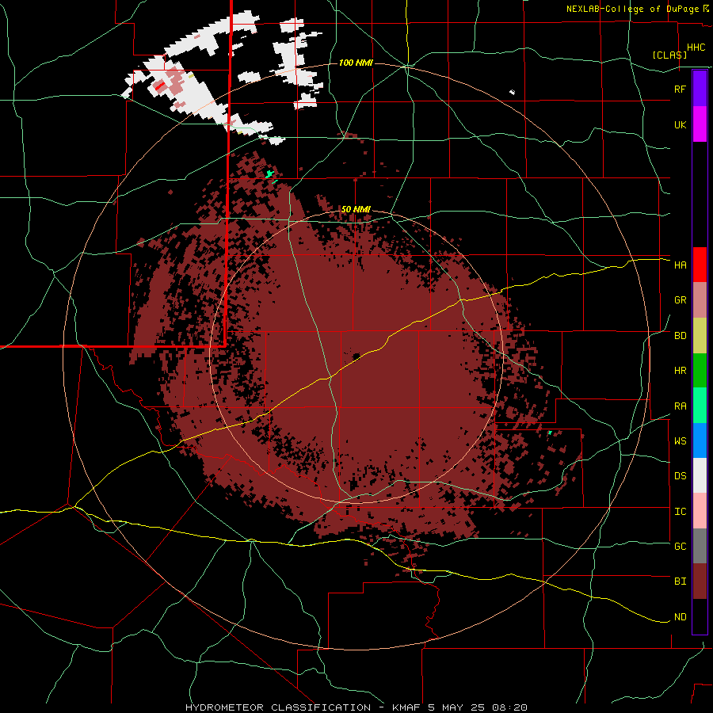Click the 100 NMI range ring label
Screen dimensions: 713x713
tap(356, 63)
